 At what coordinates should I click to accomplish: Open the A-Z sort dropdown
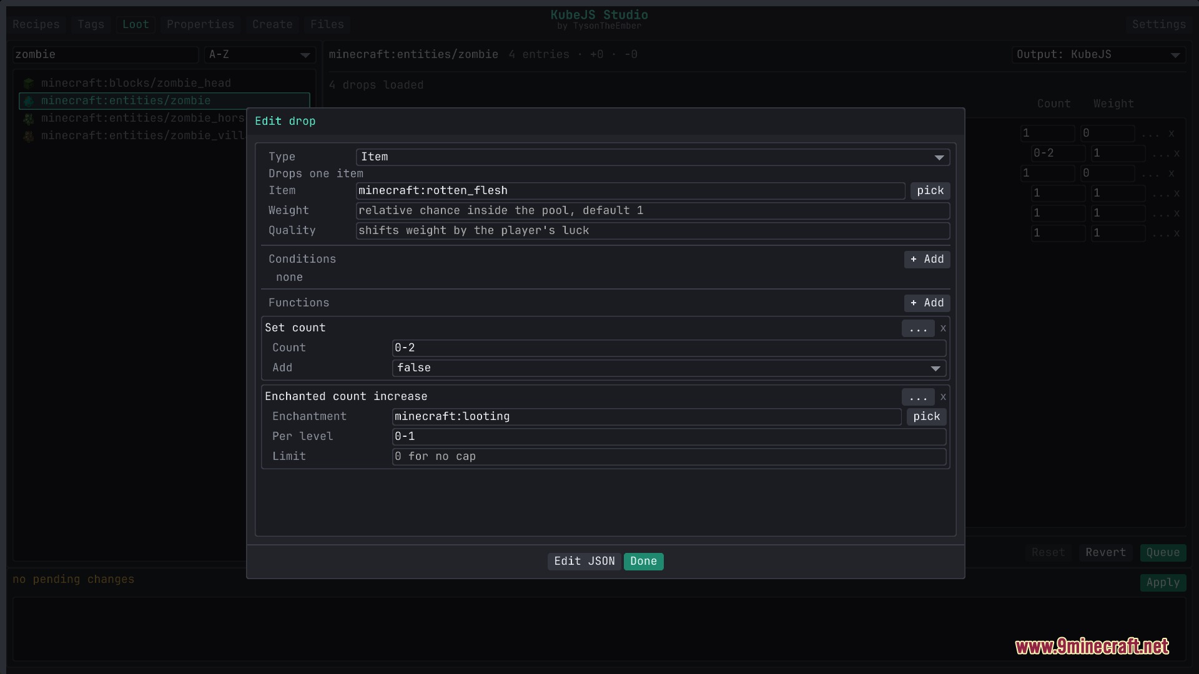(259, 55)
